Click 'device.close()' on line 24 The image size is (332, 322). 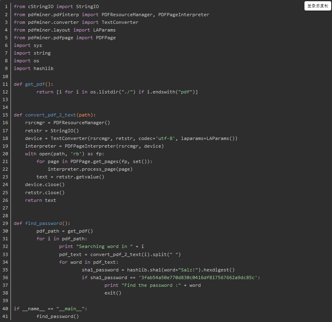coord(45,185)
